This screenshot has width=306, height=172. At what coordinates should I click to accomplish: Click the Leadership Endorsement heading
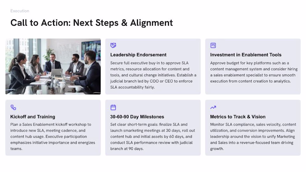click(138, 55)
